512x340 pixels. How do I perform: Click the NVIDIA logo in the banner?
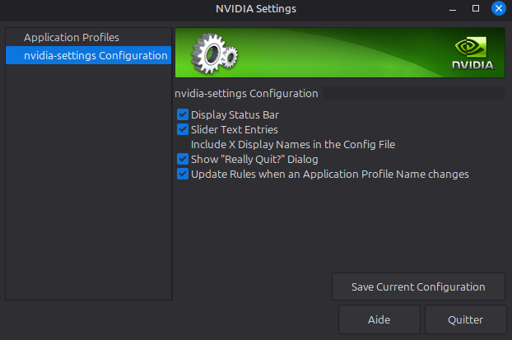click(x=472, y=53)
